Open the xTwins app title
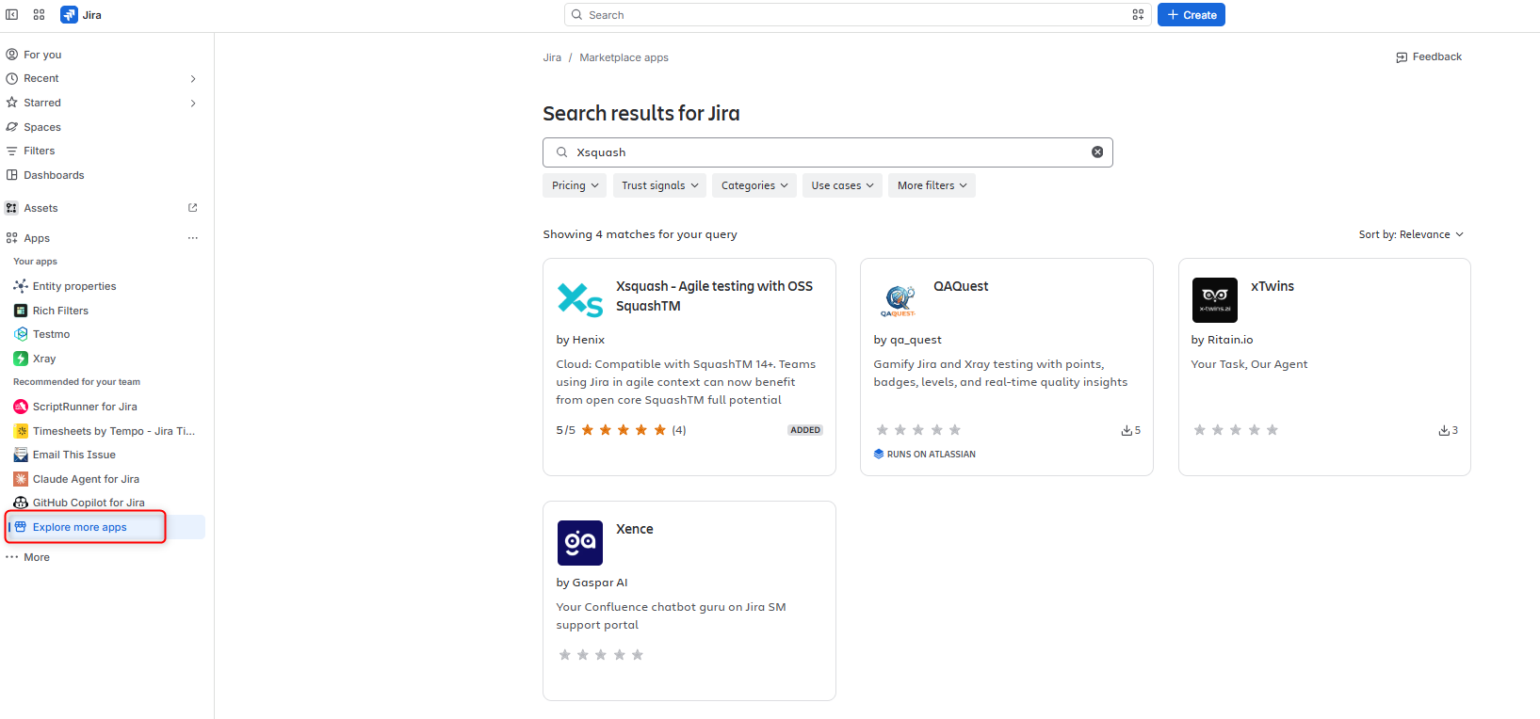The image size is (1540, 719). click(x=1273, y=286)
